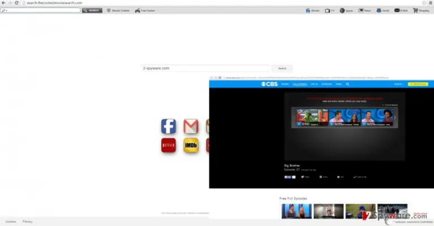Open the Live TV menu on CBS
The width and height of the screenshot is (434, 226).
(x=314, y=84)
